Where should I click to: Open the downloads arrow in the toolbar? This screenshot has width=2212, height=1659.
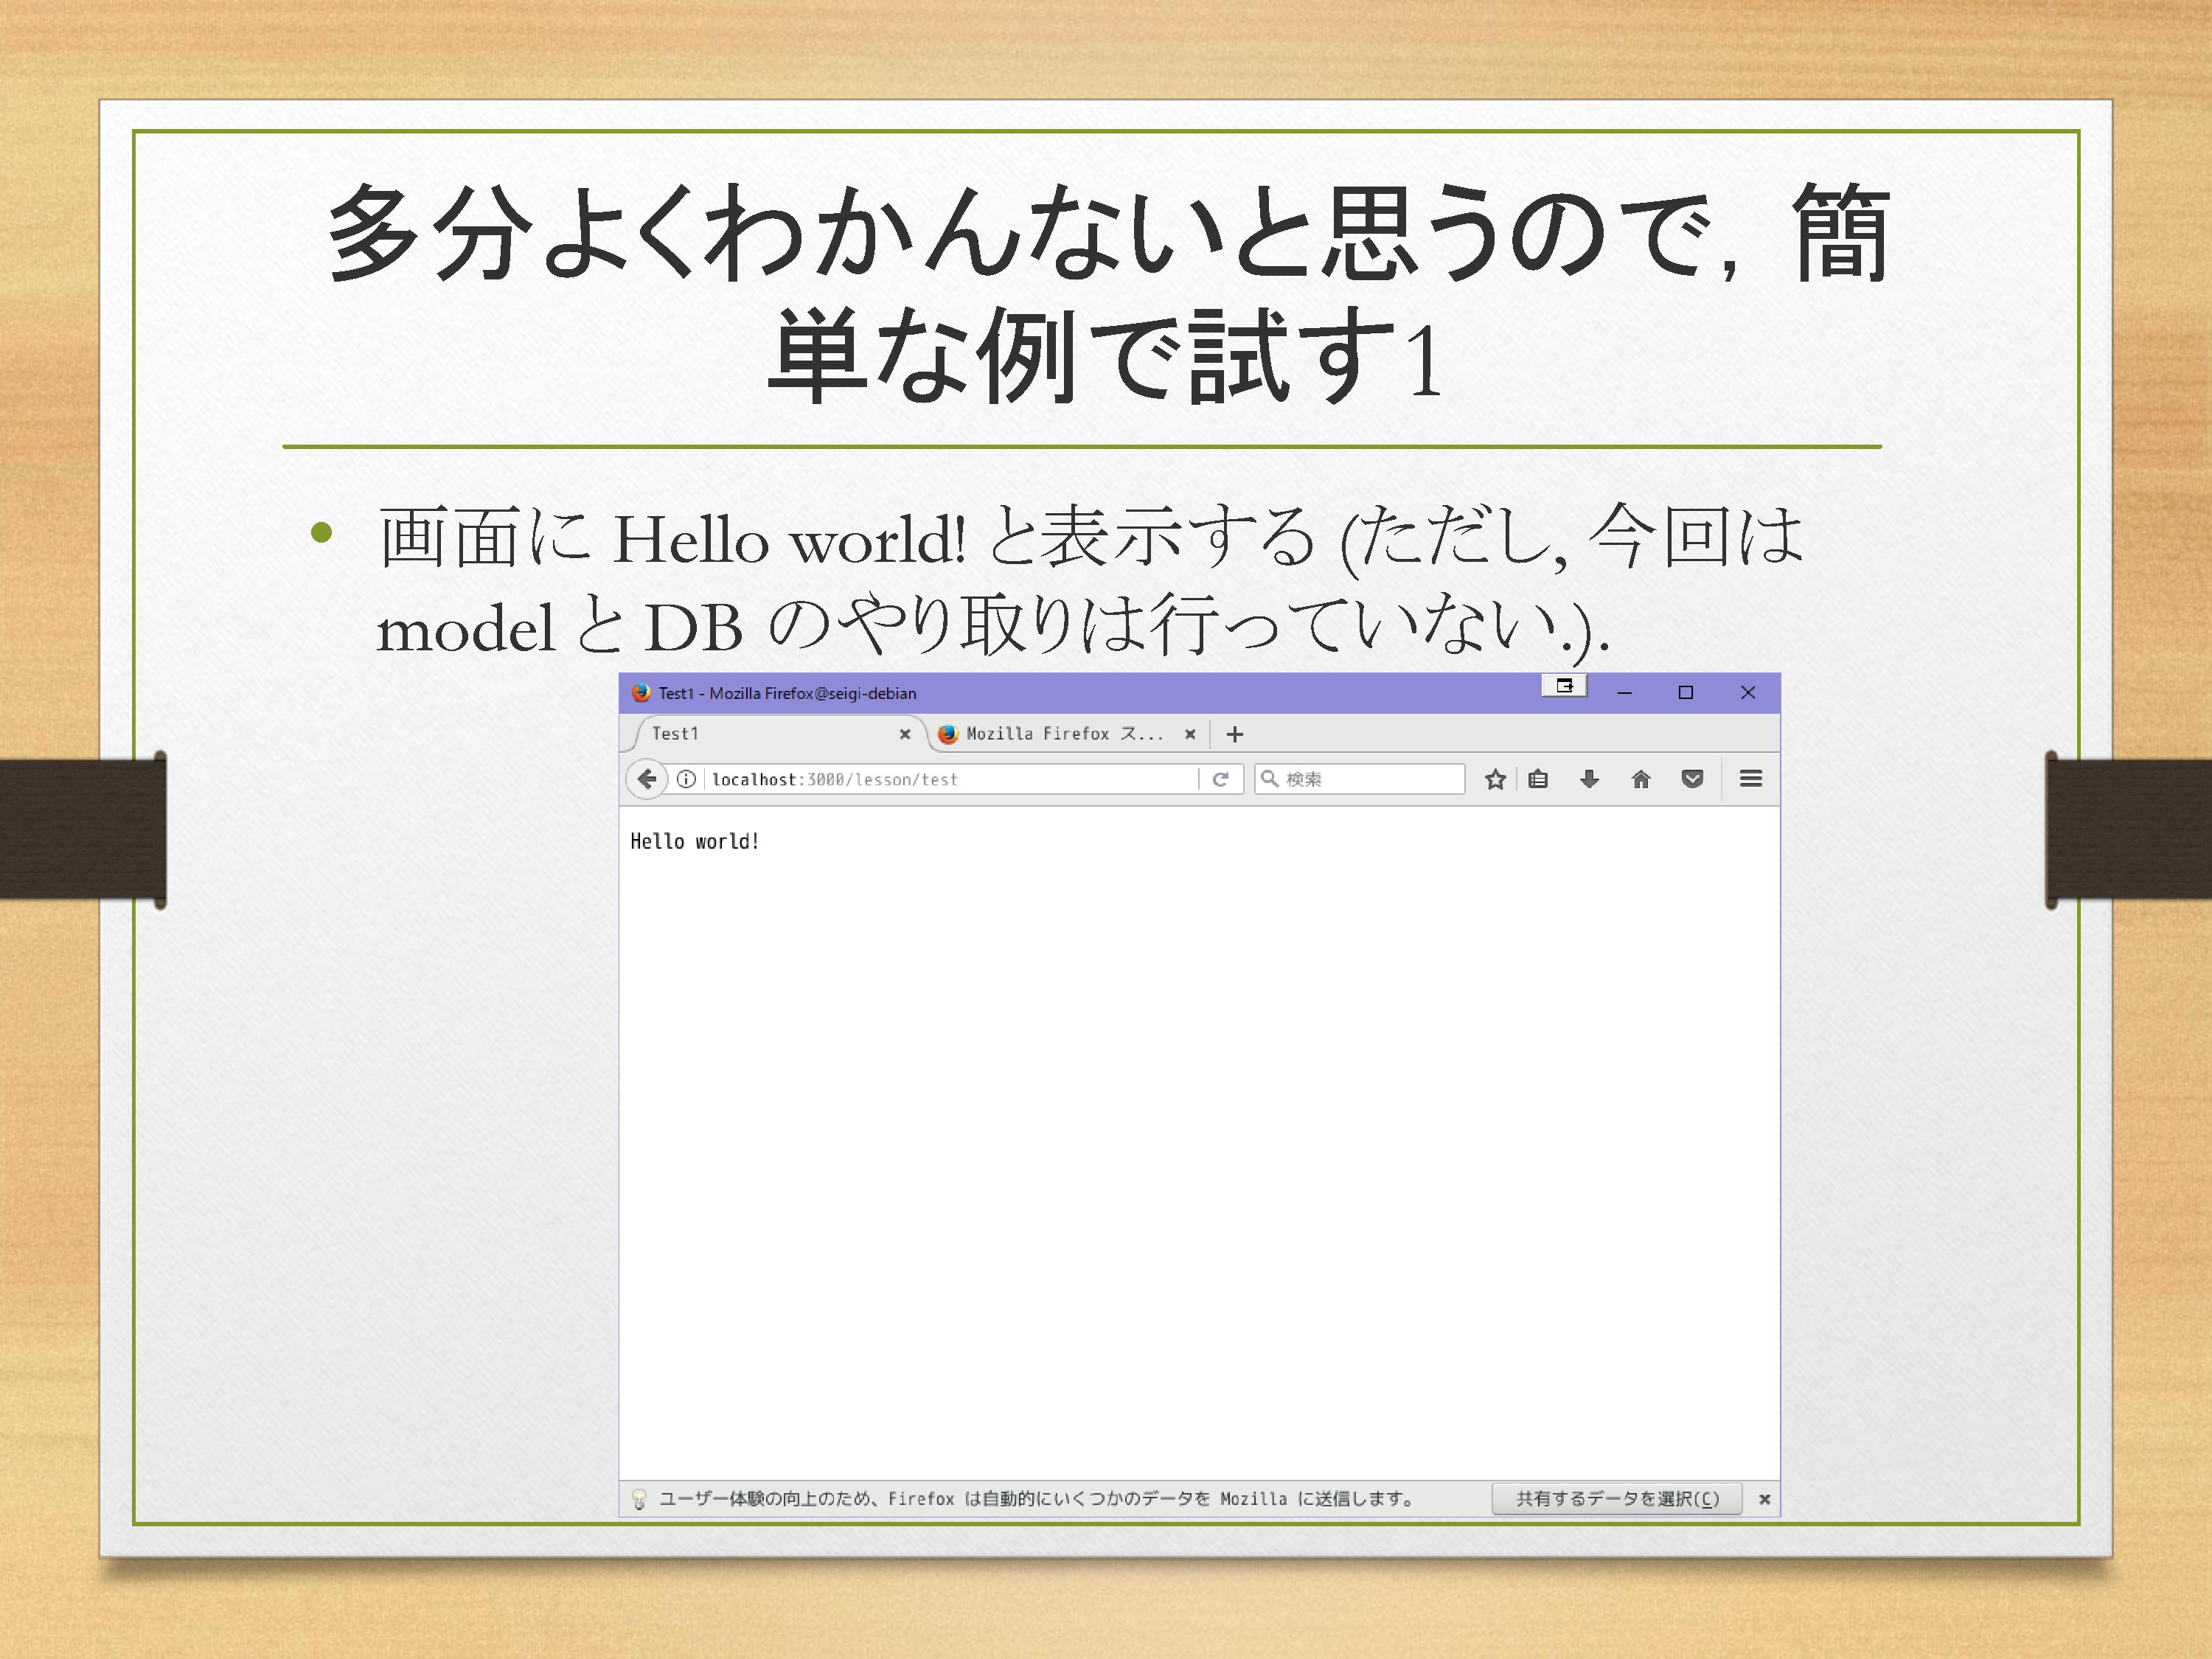(1589, 779)
